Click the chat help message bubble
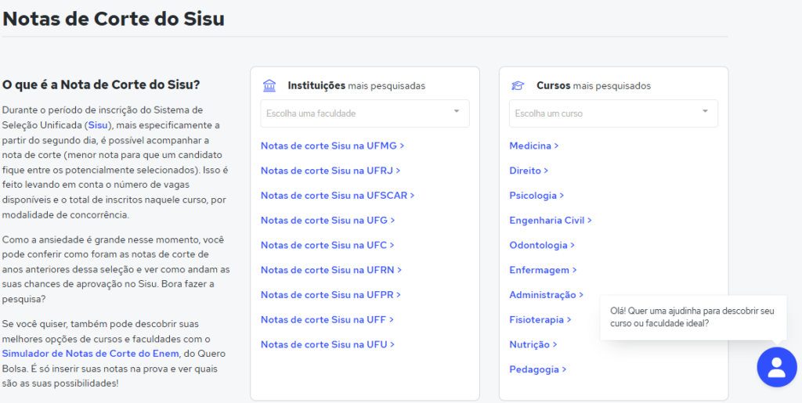802x403 pixels. point(692,317)
